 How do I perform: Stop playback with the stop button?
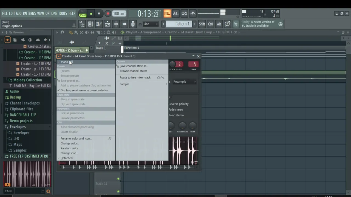(x=99, y=14)
